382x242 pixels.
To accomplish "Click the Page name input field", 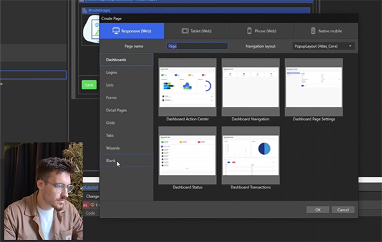I will (197, 46).
